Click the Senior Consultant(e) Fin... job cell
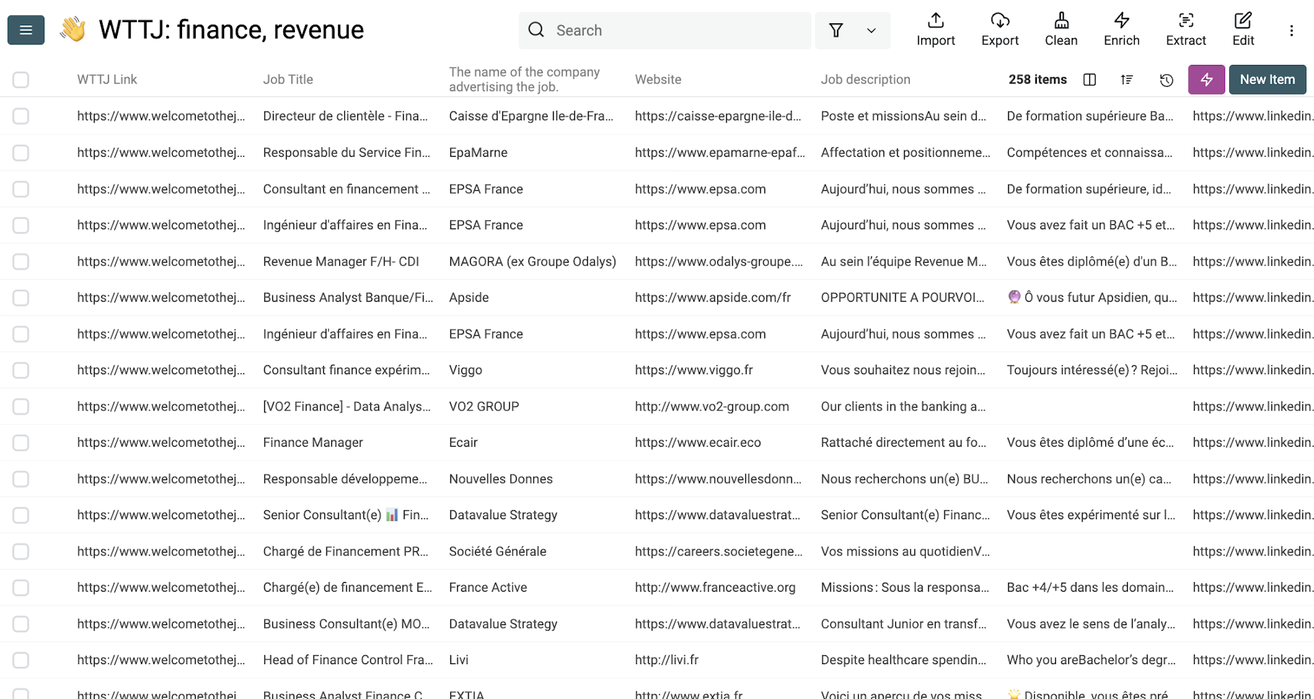The height and width of the screenshot is (699, 1314). tap(346, 515)
